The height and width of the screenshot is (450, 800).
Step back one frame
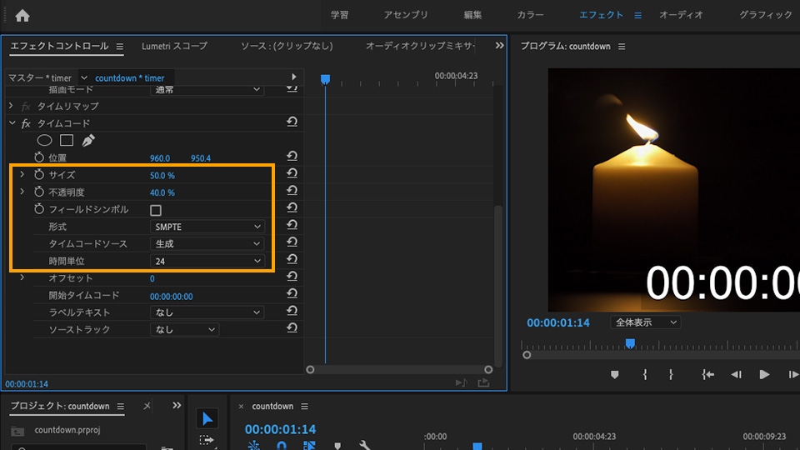click(736, 374)
